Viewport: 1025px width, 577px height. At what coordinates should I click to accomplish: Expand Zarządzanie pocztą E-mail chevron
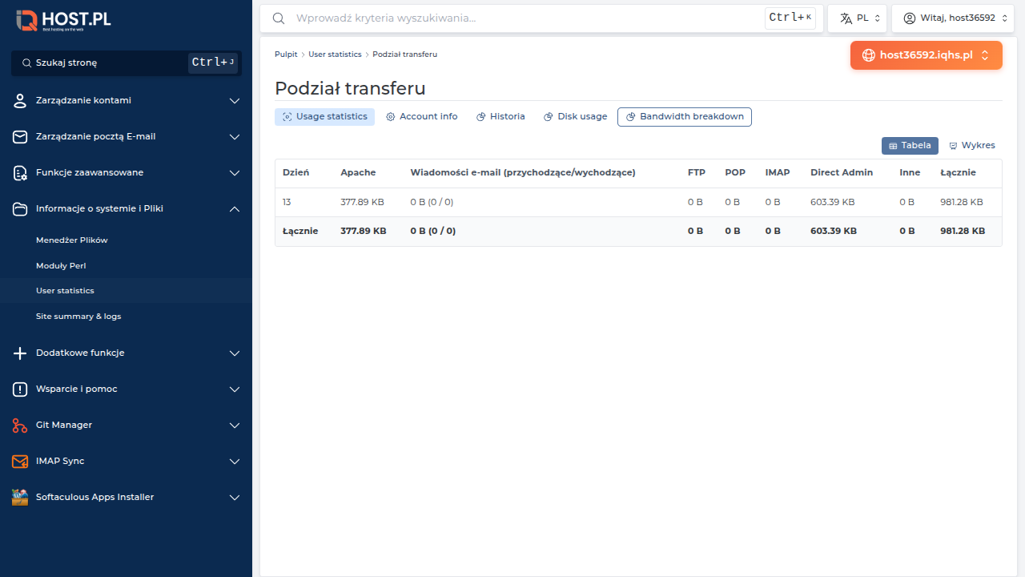(x=235, y=137)
